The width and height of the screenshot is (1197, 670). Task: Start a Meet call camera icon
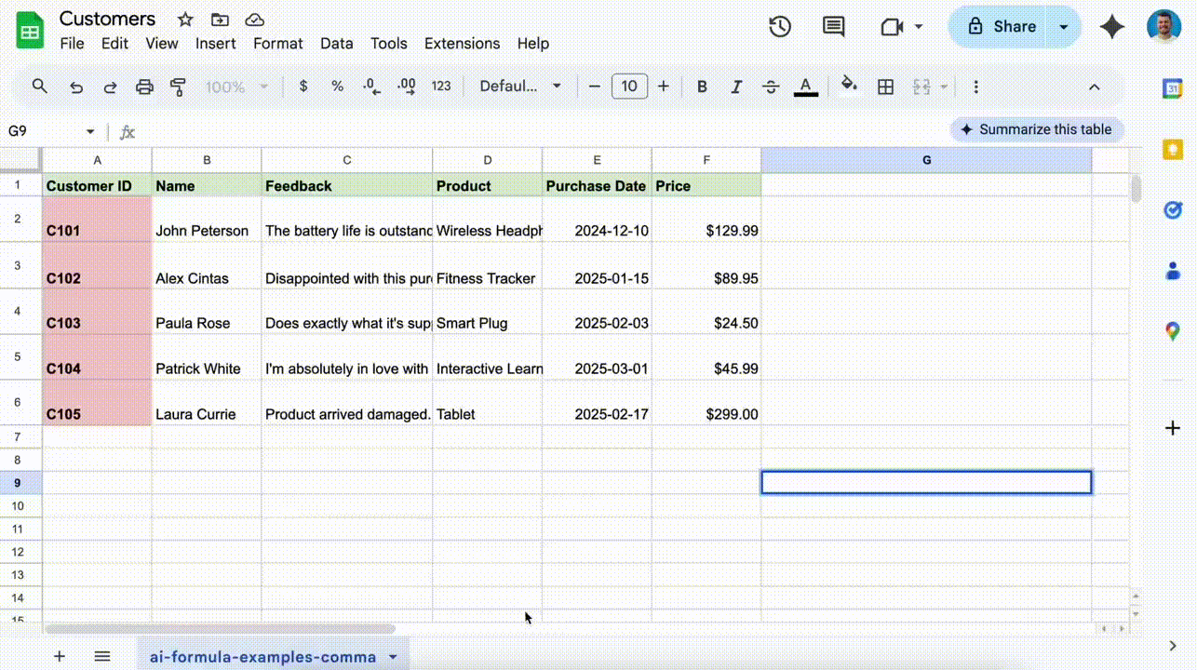pos(892,27)
